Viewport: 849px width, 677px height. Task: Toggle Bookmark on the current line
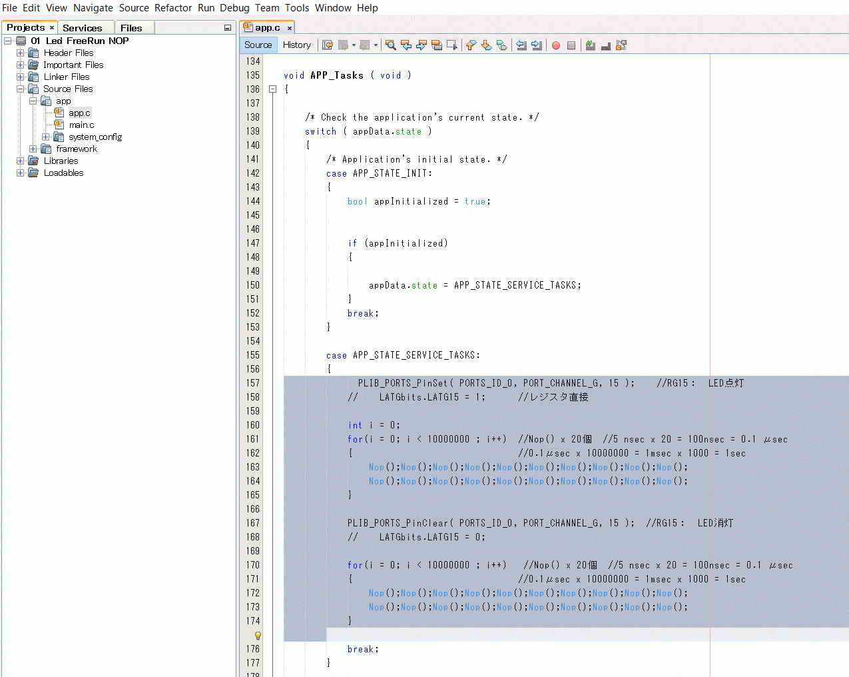tap(502, 45)
